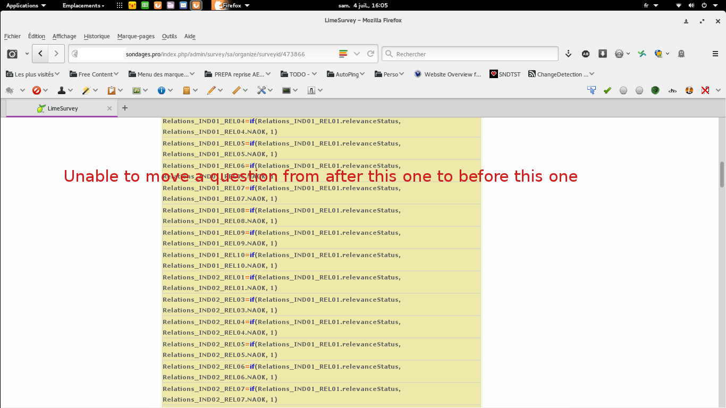
Task: Click the green checkmark validation icon
Action: point(607,90)
